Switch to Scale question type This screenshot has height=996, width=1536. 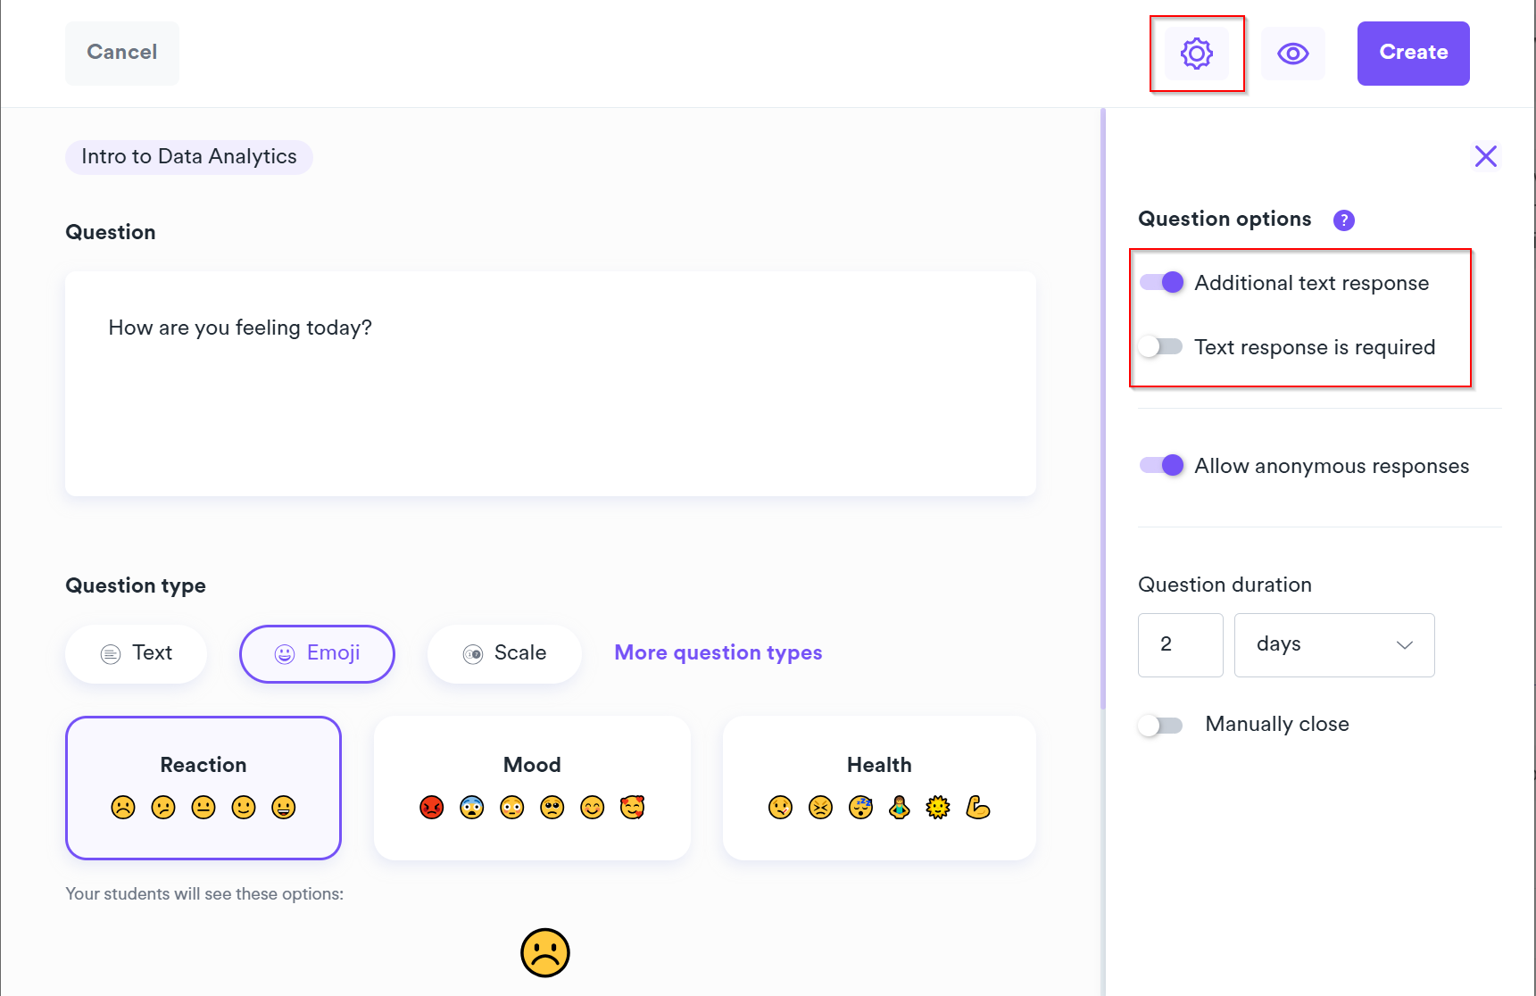(504, 653)
